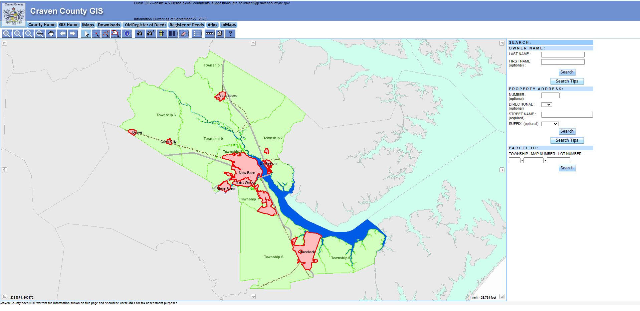Open Search Tips for property address

pos(567,140)
